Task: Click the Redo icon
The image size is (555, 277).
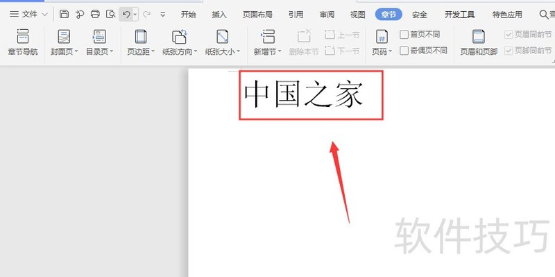Action: tap(146, 15)
